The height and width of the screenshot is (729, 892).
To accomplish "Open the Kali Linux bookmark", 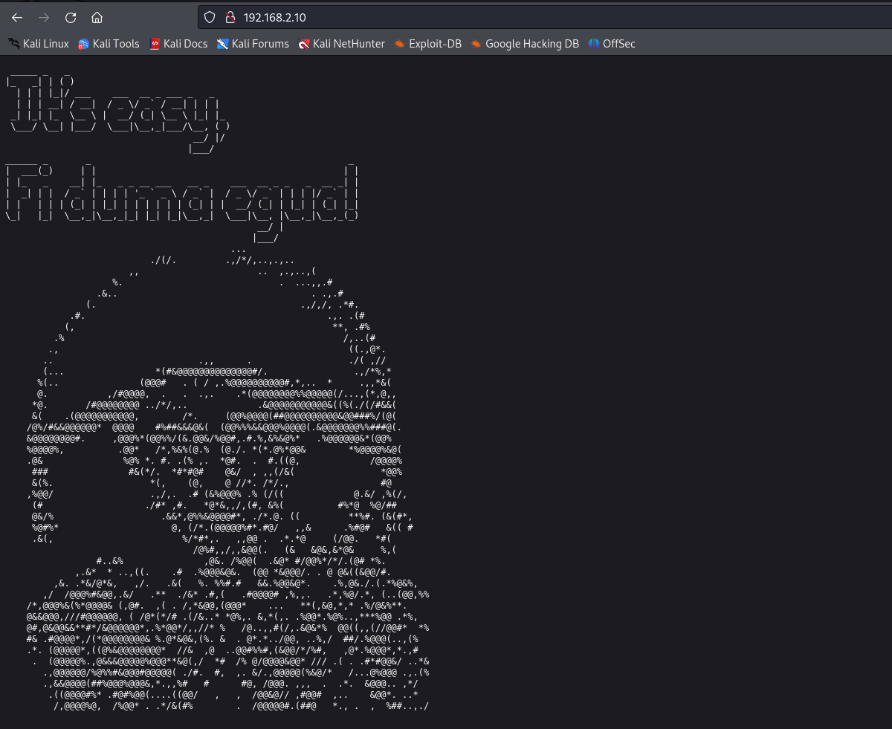I will [x=39, y=44].
